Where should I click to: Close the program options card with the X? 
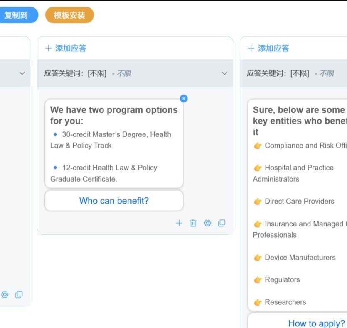click(x=184, y=99)
